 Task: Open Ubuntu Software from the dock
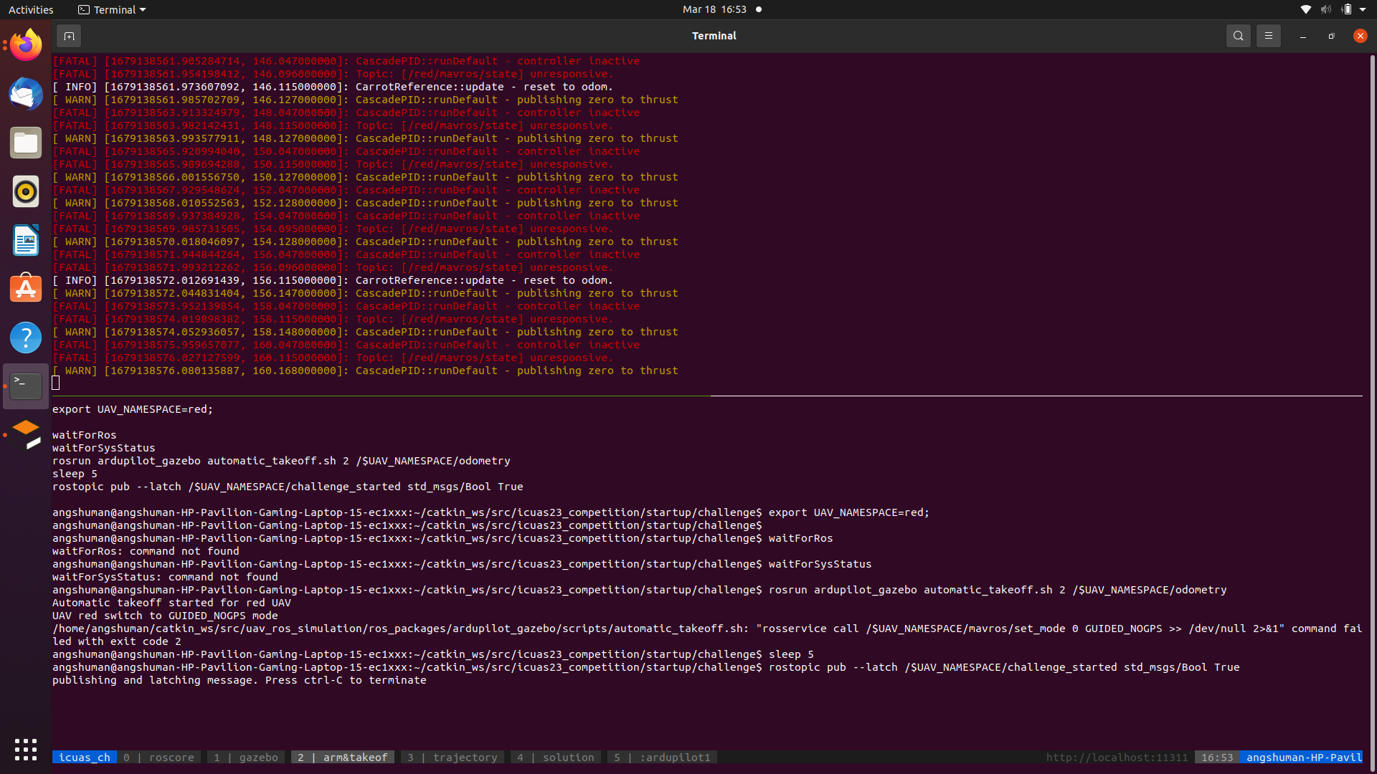[25, 288]
